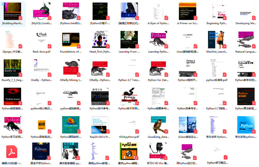
Task: Open the flask-docs.pdf file icon
Action: [x=42, y=40]
